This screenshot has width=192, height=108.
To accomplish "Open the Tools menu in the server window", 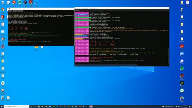I will (x=77, y=10).
